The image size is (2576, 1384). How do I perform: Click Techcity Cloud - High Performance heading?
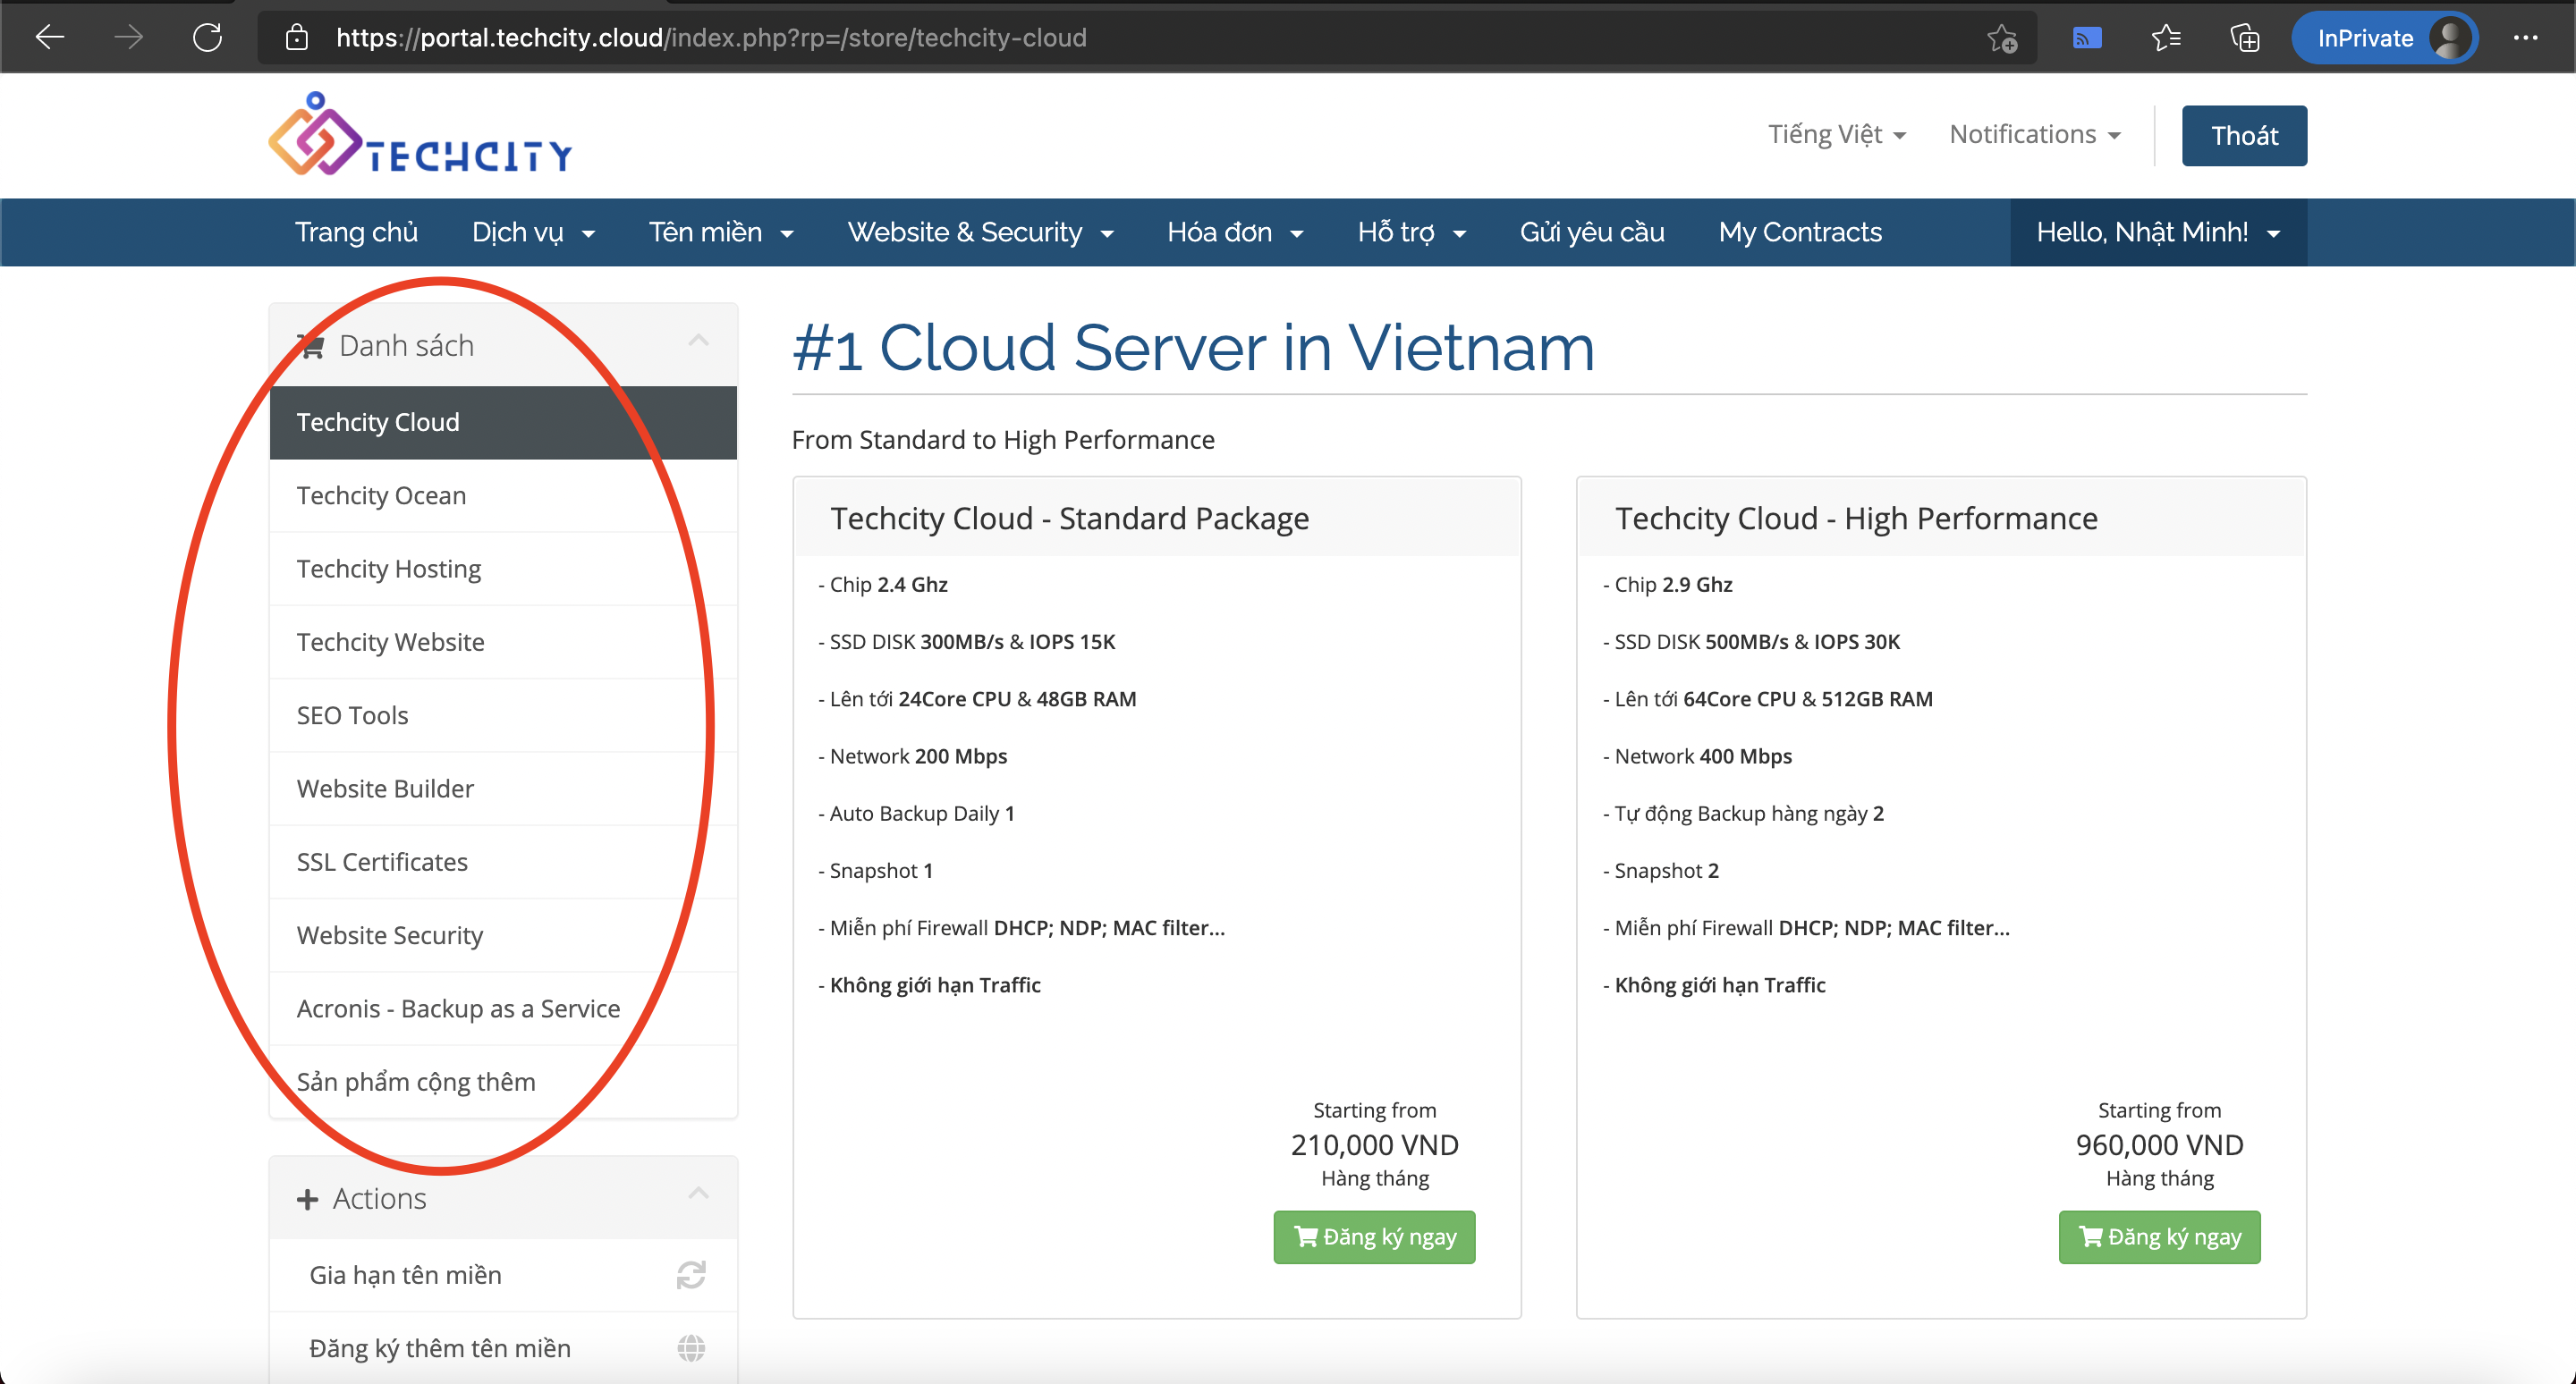click(x=1856, y=519)
